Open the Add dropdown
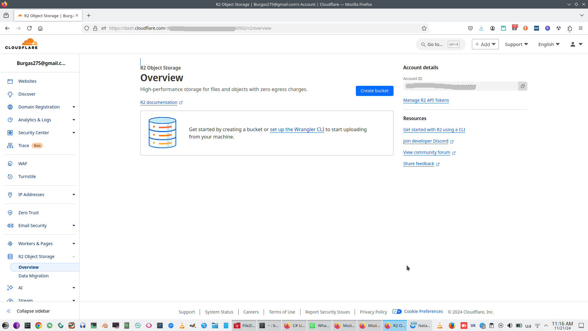This screenshot has height=331, width=588. pyautogui.click(x=485, y=44)
